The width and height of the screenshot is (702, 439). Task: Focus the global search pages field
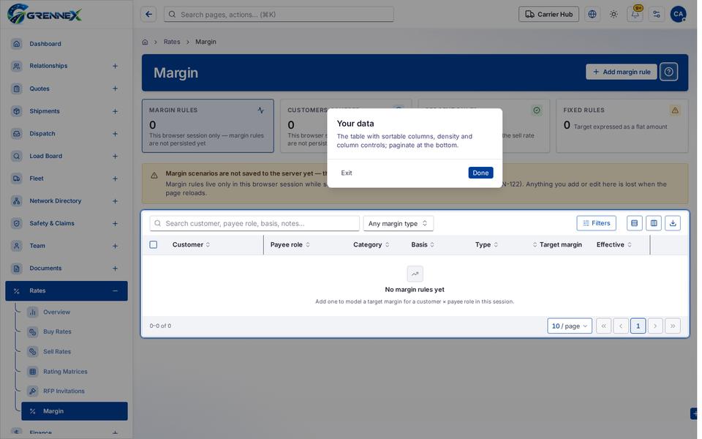tap(279, 15)
